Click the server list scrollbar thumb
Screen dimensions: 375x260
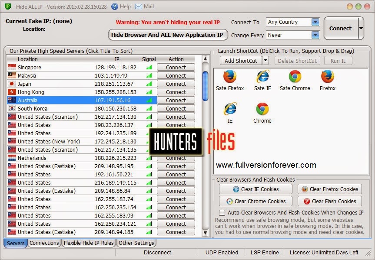[205, 86]
